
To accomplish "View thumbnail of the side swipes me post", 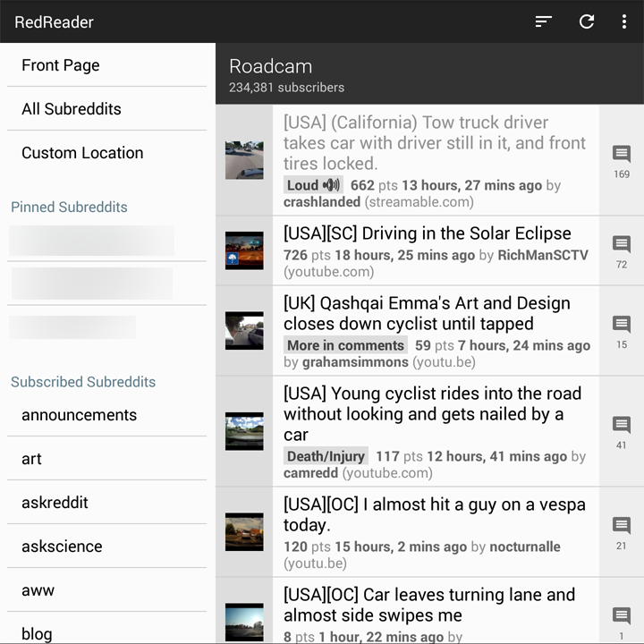I will 244,622.
